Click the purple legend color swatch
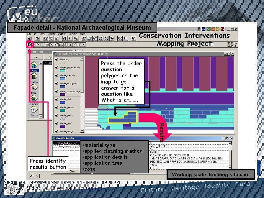The image size is (264, 198). (63, 95)
